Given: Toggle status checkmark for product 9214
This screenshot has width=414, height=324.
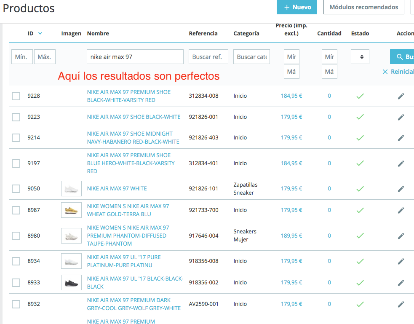Looking at the screenshot, I should pyautogui.click(x=360, y=138).
